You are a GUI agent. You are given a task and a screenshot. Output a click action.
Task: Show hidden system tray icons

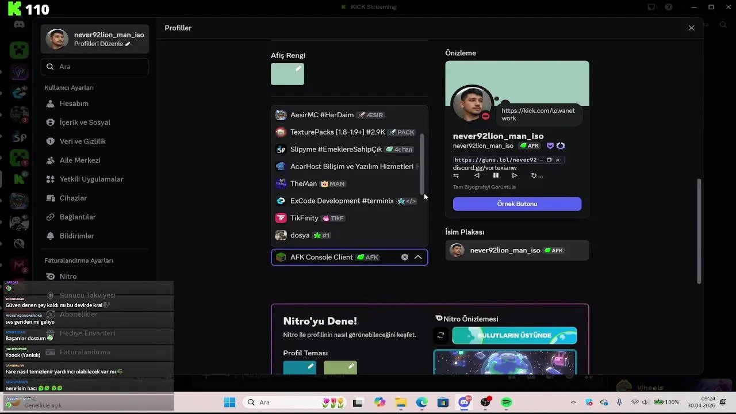click(x=573, y=402)
